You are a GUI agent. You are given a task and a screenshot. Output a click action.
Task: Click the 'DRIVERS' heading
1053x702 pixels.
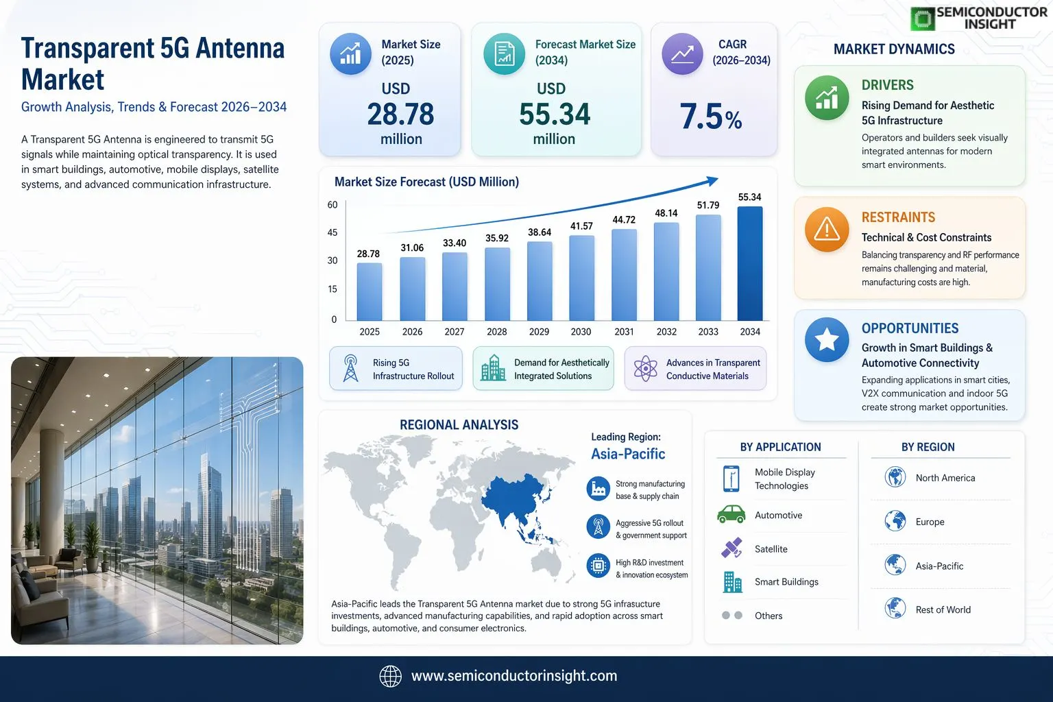[x=888, y=85]
